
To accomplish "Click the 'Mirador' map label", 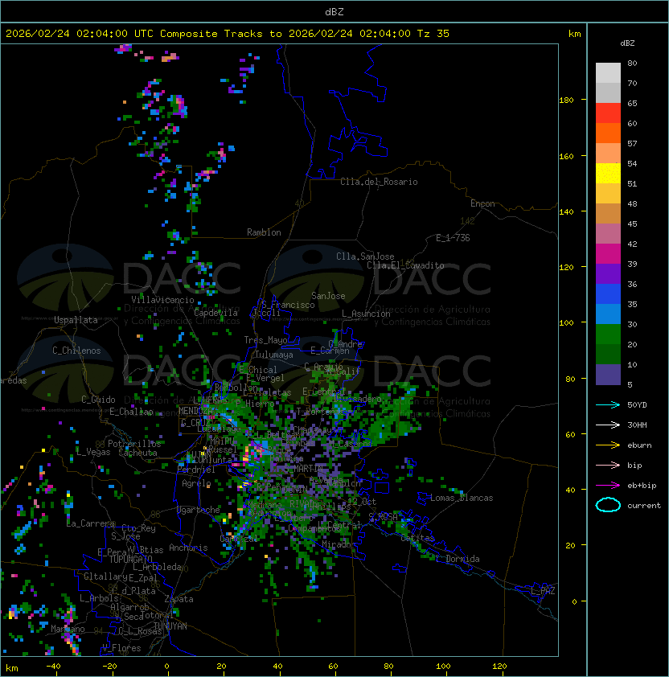I will pos(339,545).
